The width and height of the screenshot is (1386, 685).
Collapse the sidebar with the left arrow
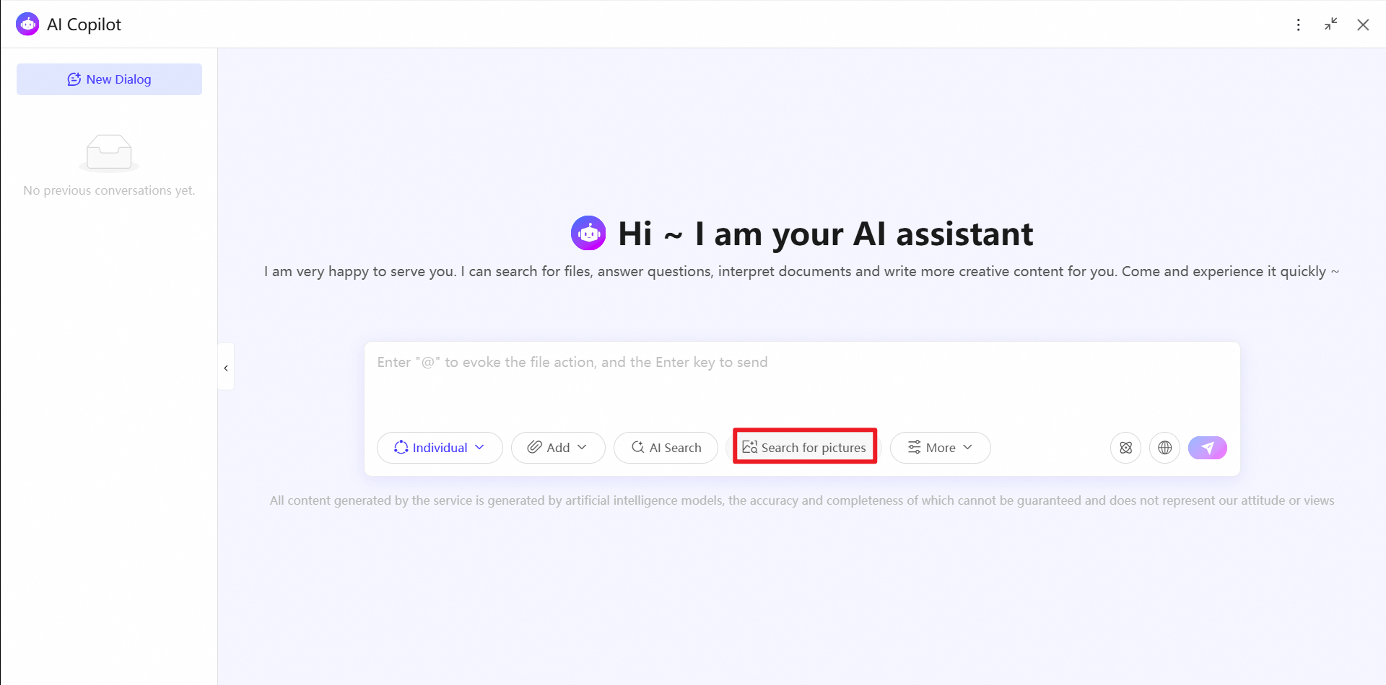226,368
